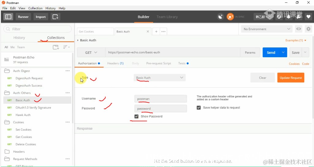314x167 pixels.
Task: Switch to the Builder tab
Action: 144,17
